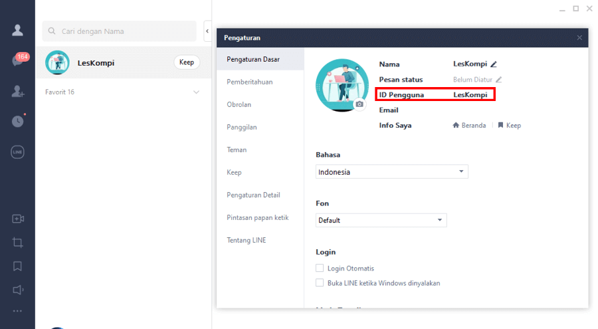Enable Login Otomatis checkbox

click(x=320, y=268)
